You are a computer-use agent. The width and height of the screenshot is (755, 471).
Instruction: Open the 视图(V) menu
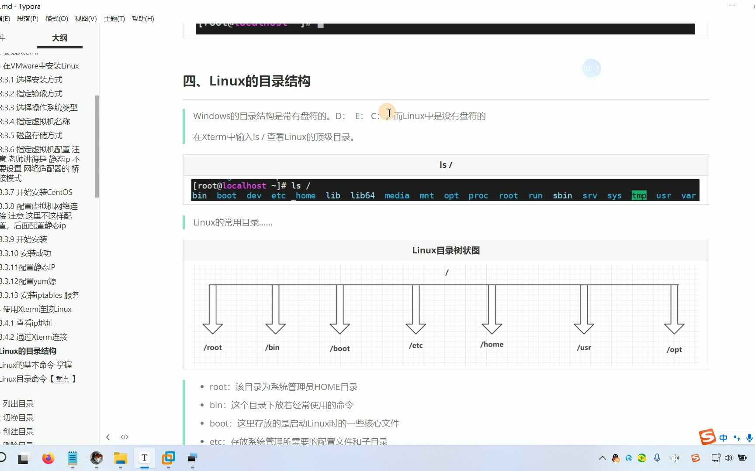[86, 18]
